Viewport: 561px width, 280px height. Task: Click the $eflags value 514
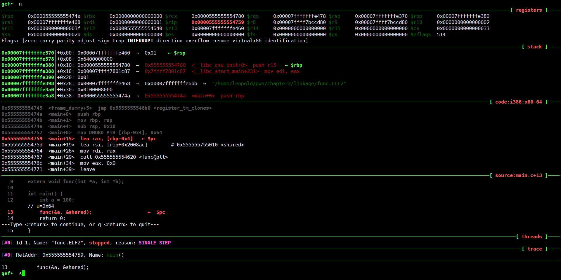(441, 34)
